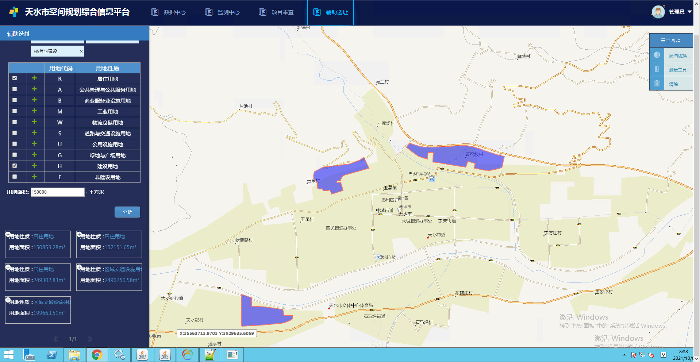This screenshot has width=700, height=362.
Task: Expand the E row plus icon
Action: coord(34,177)
